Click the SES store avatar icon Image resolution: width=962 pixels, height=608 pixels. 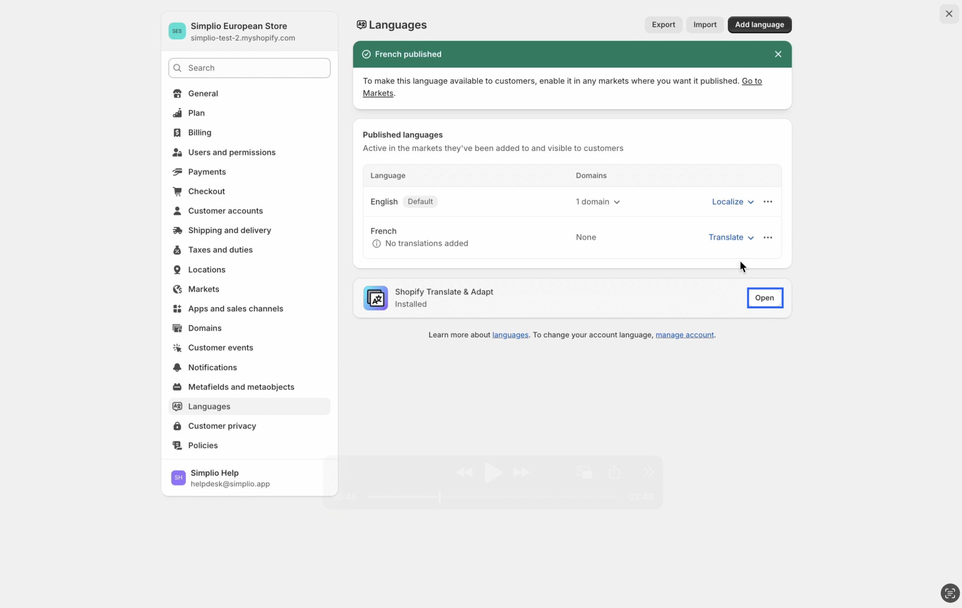pos(177,31)
